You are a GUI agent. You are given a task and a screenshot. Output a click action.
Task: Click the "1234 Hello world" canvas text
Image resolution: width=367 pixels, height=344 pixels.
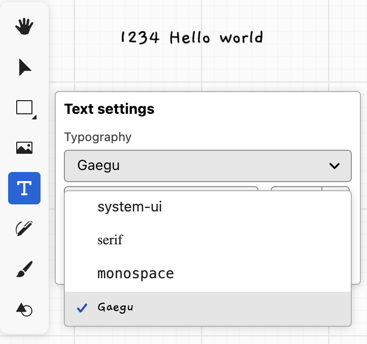pos(192,37)
